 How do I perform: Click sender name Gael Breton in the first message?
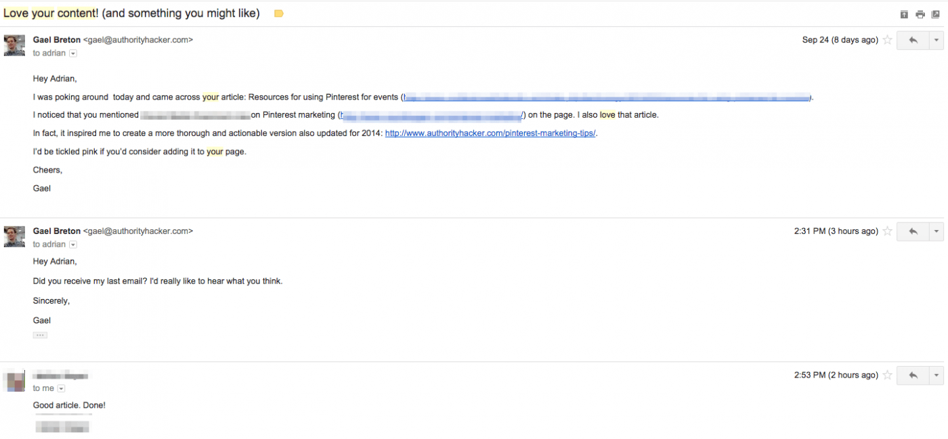pyautogui.click(x=57, y=40)
